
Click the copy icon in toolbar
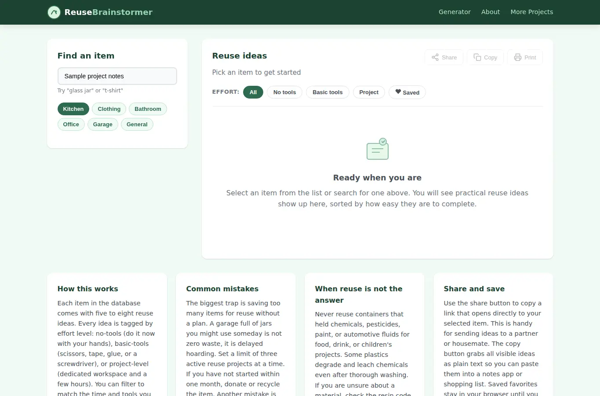477,57
